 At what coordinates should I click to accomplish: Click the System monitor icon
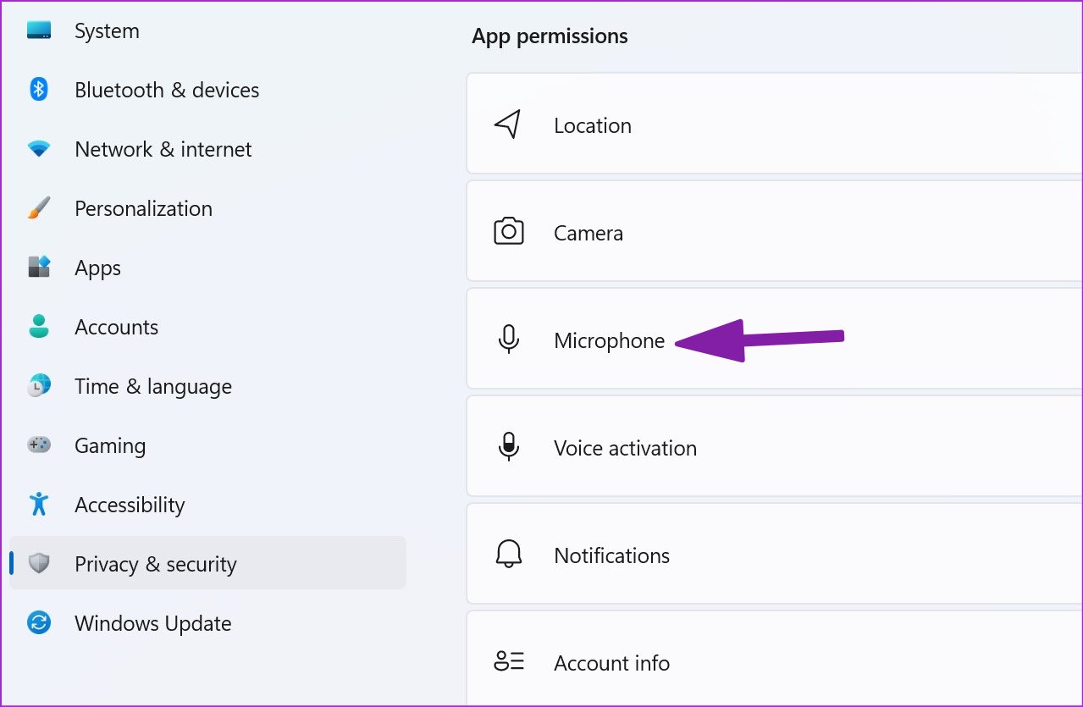[x=39, y=30]
